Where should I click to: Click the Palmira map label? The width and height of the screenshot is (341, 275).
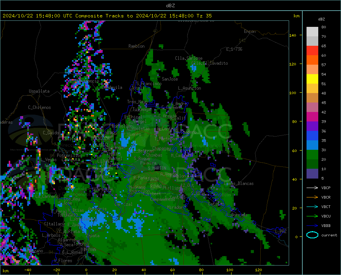point(148,163)
